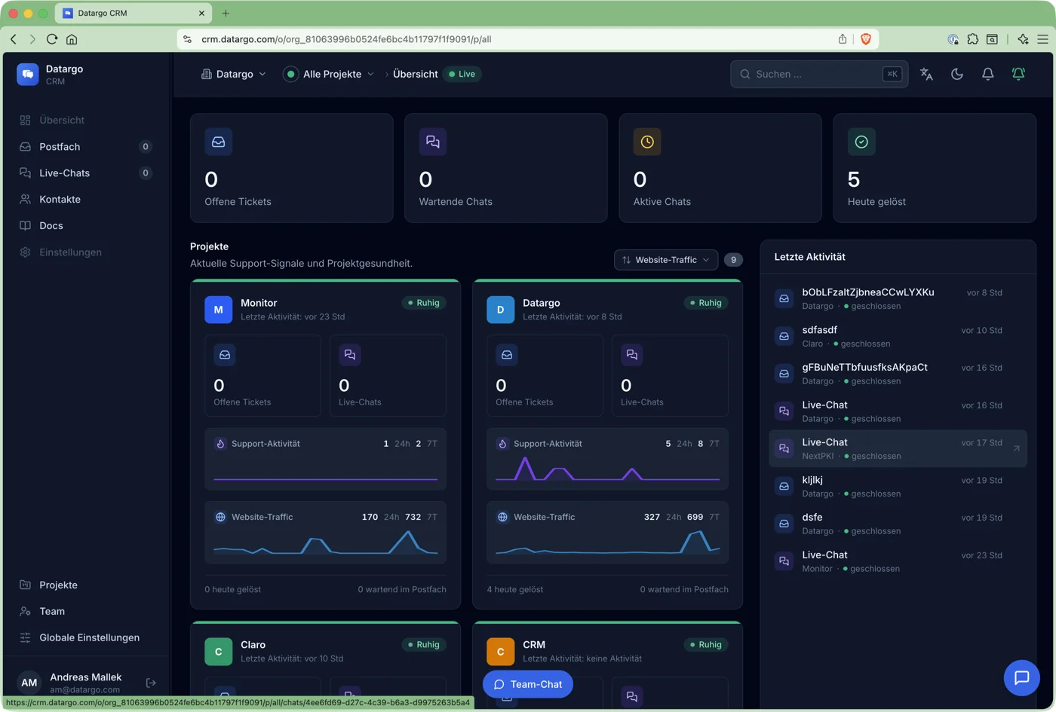The image size is (1056, 712).
Task: Toggle dark mode moon icon
Action: [957, 74]
